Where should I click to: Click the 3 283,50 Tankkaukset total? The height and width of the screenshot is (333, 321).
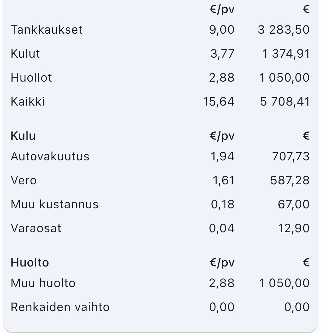[284, 30]
